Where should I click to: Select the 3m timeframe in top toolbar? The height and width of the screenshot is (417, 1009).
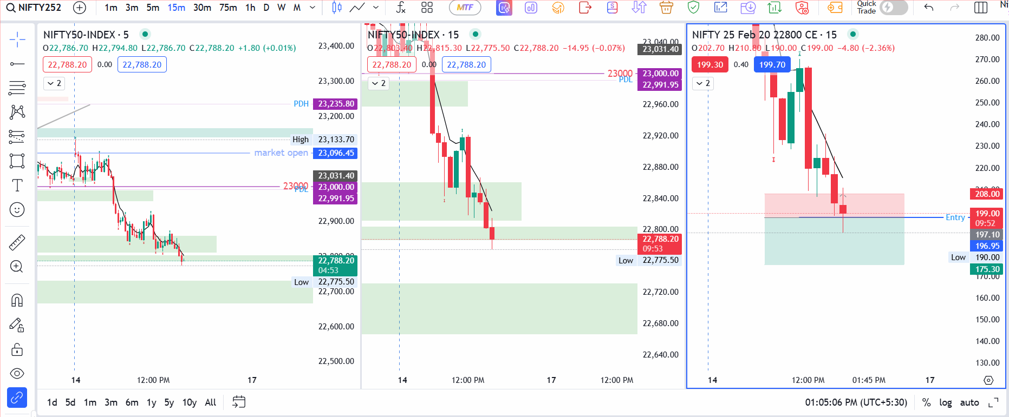click(132, 8)
